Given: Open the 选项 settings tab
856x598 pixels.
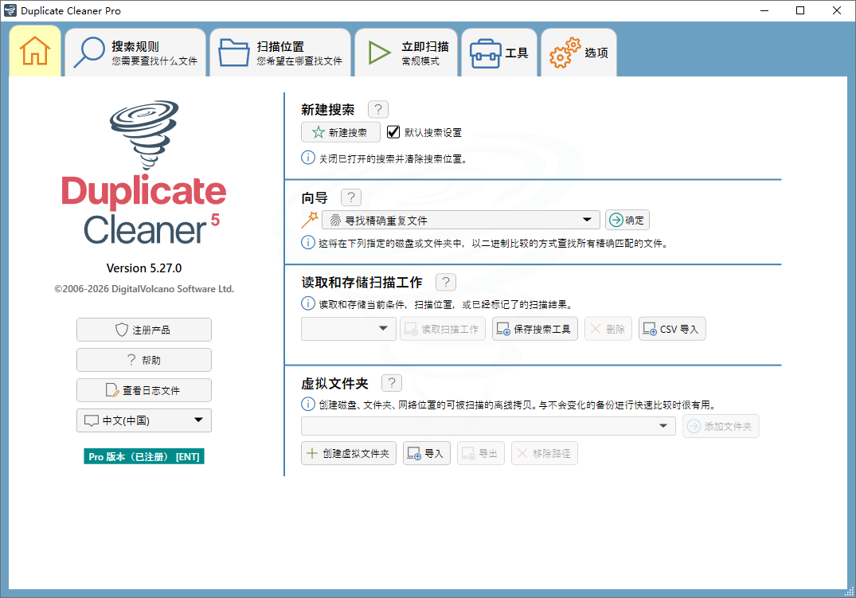Looking at the screenshot, I should [579, 53].
